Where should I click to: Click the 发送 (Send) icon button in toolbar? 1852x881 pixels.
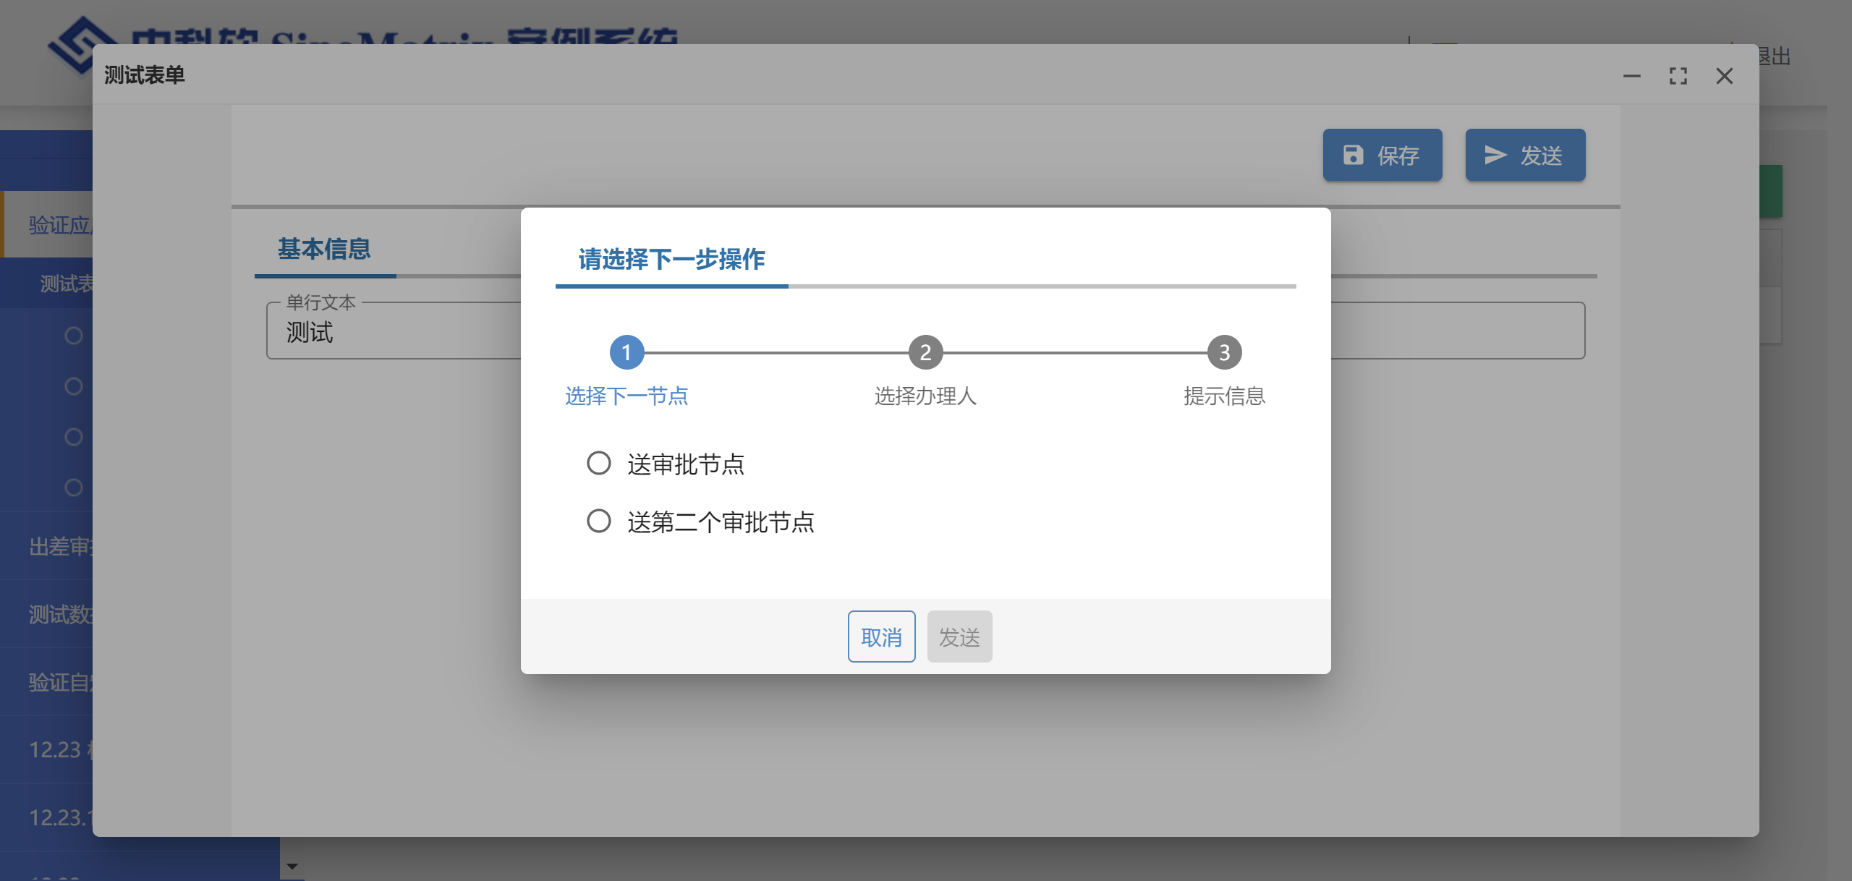[1525, 155]
